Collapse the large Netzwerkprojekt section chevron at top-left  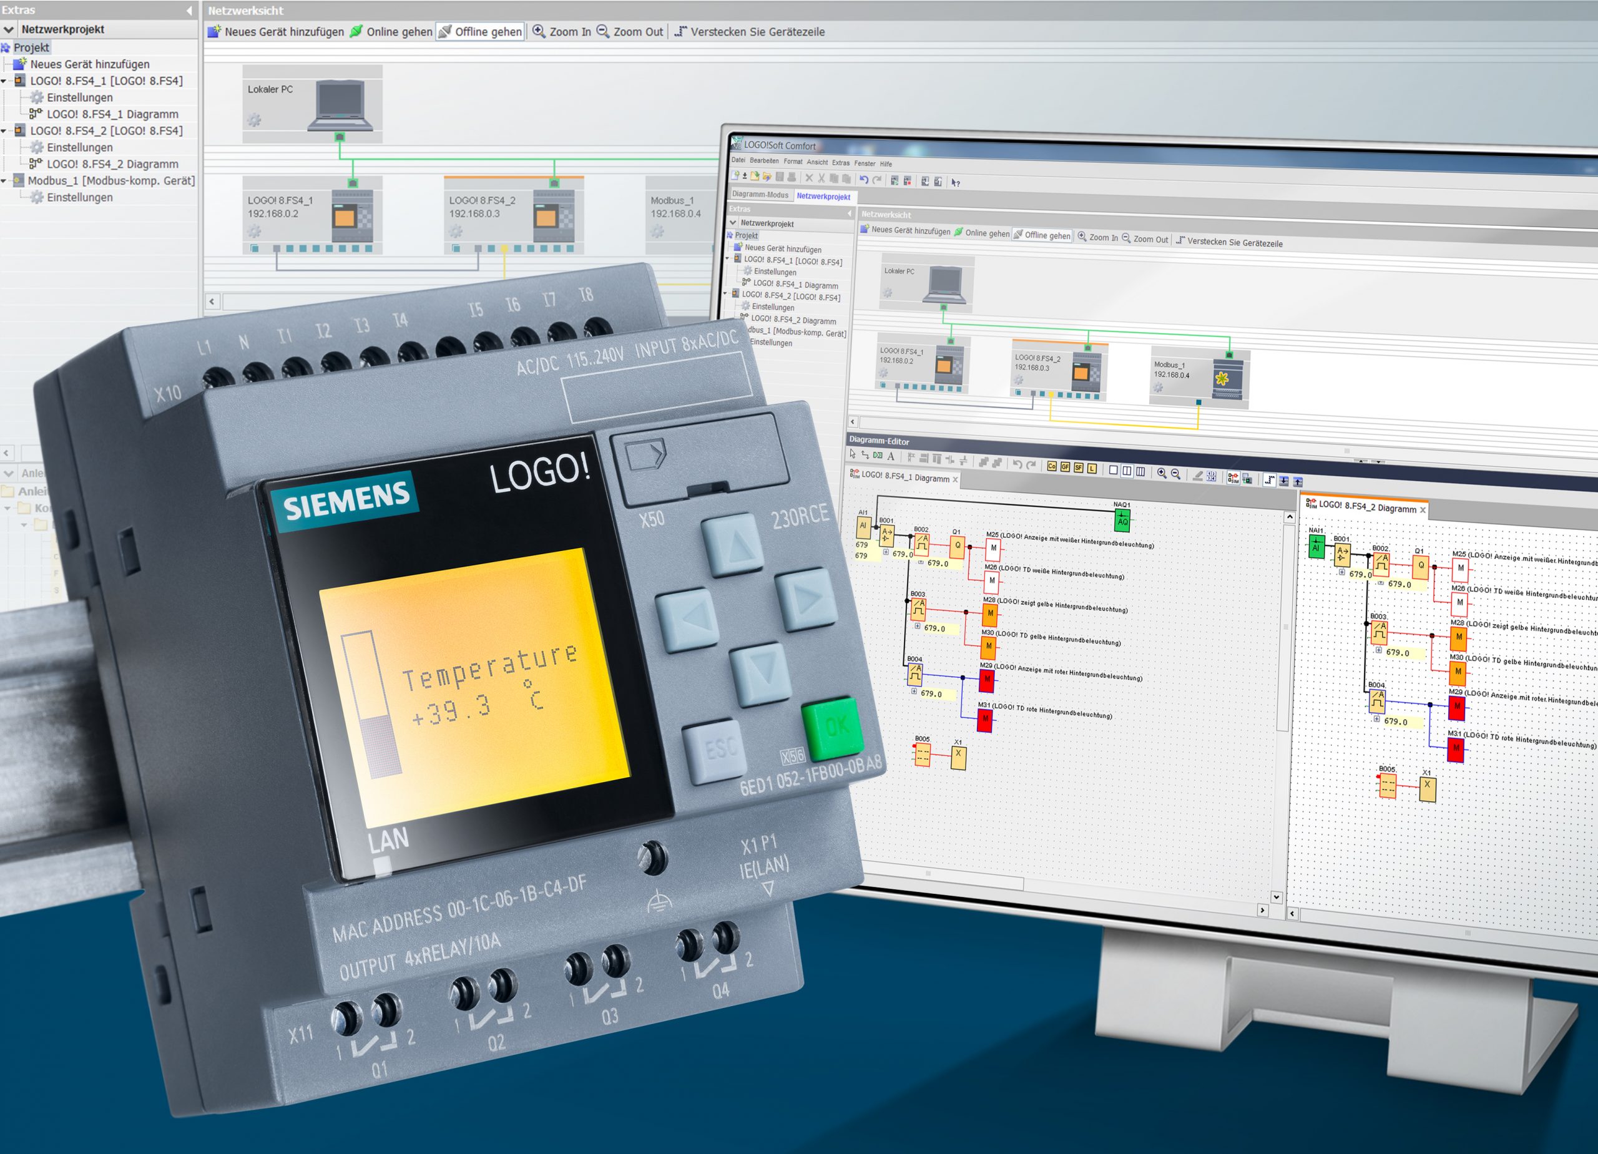point(9,29)
